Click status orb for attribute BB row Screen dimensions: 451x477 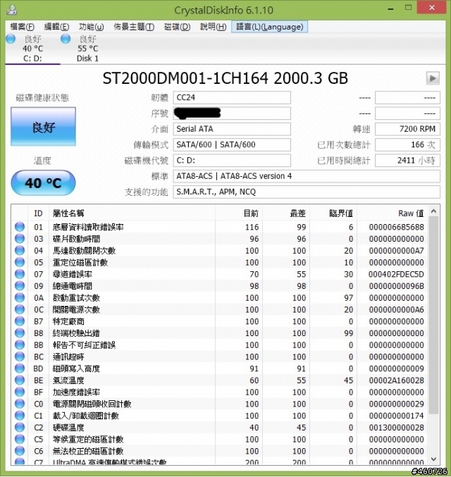(20, 345)
